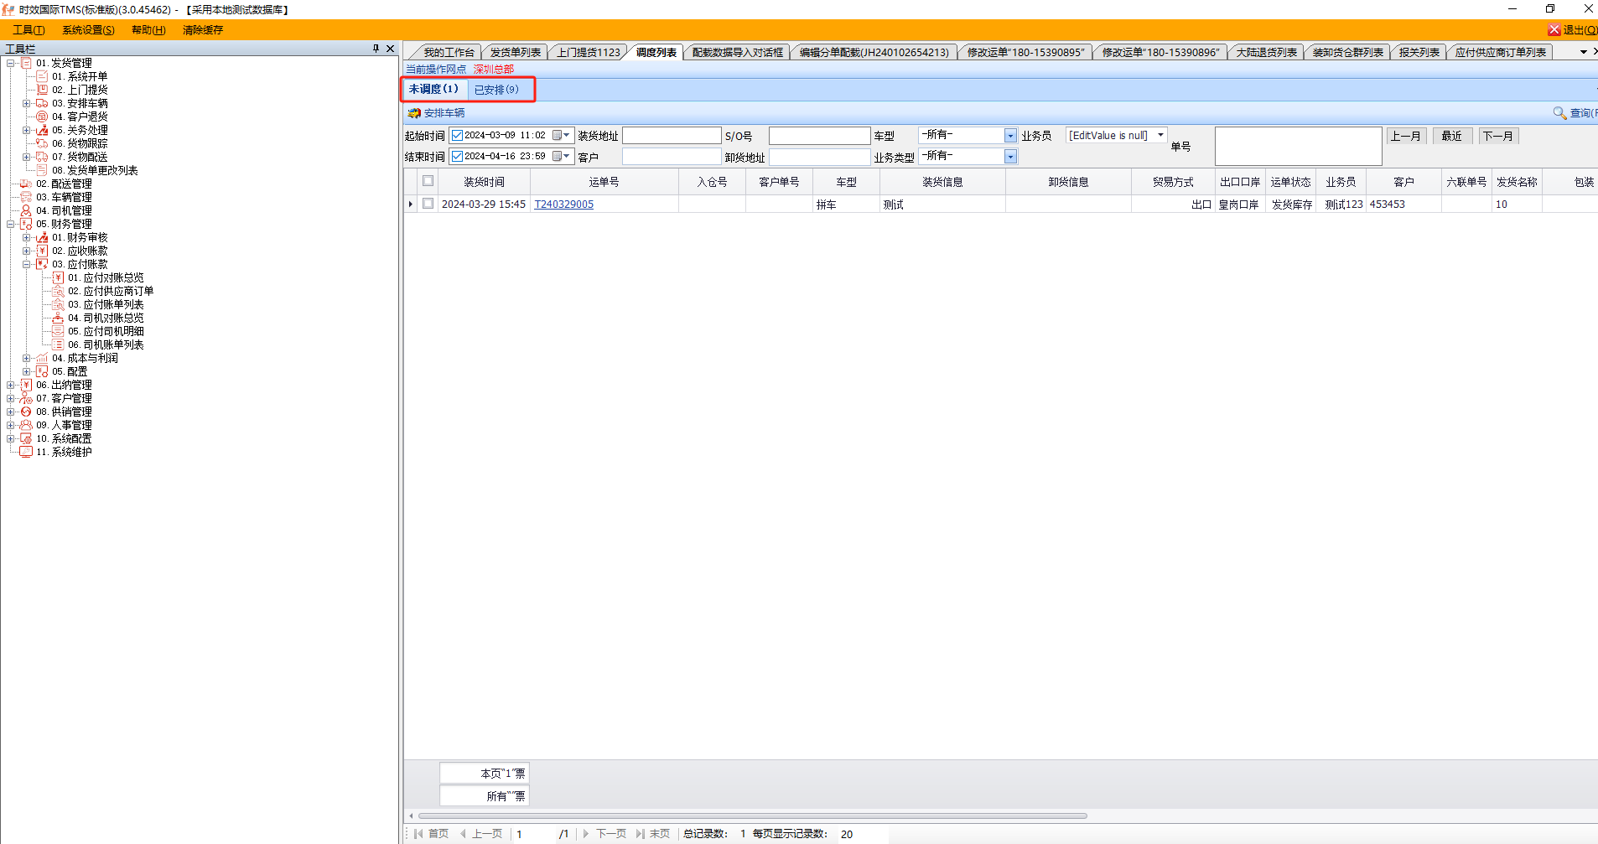Viewport: 1598px width, 844px height.
Task: Click the 上一月 button
Action: [x=1406, y=136]
